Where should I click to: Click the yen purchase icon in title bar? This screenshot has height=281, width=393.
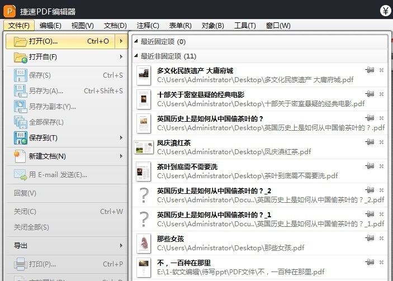386,11
